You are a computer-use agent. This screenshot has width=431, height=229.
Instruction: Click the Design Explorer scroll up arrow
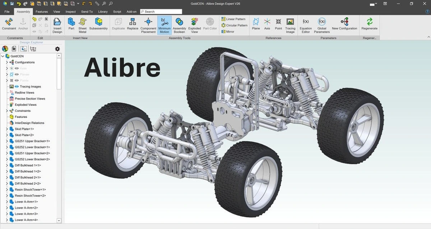59,56
